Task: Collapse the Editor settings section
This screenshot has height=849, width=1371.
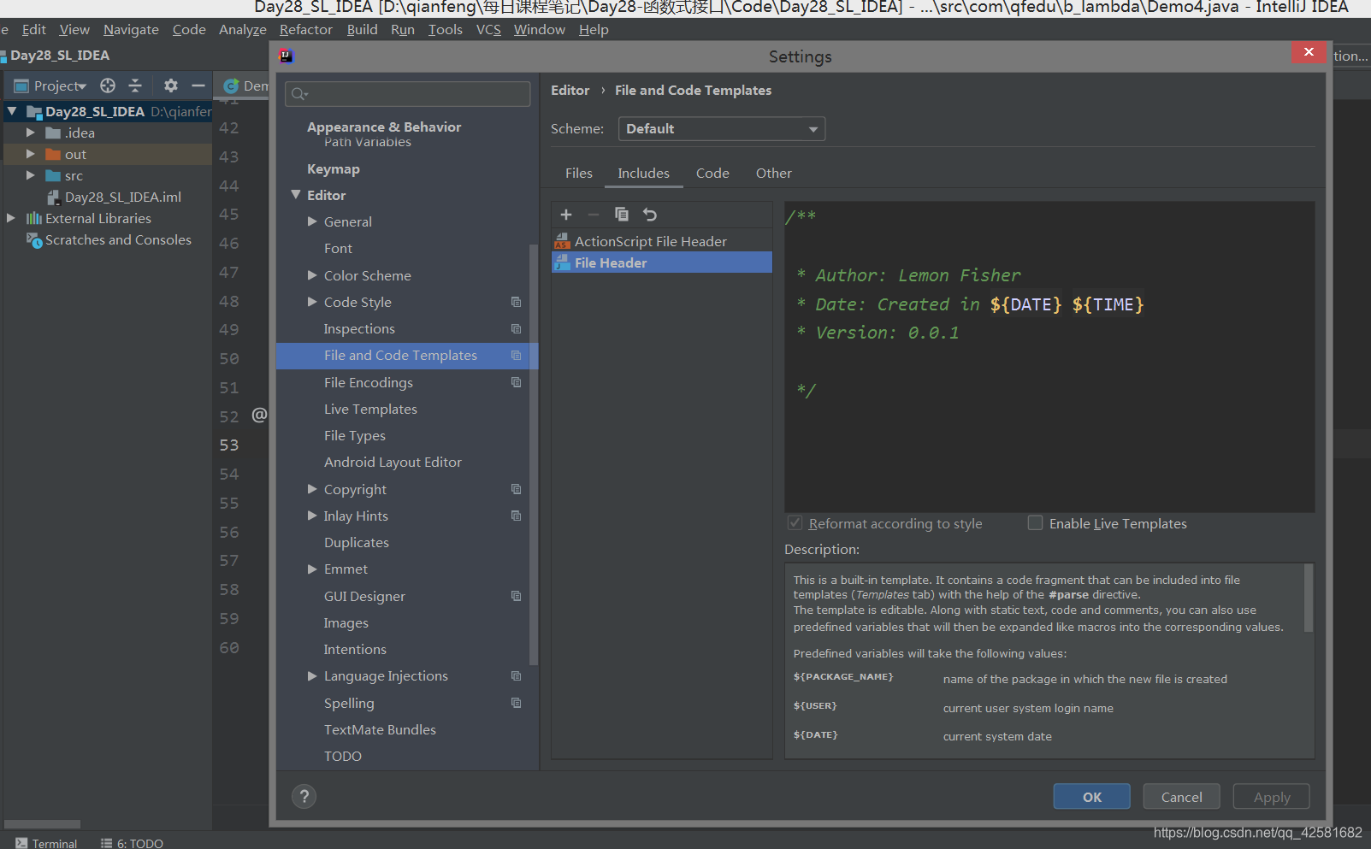Action: [296, 195]
